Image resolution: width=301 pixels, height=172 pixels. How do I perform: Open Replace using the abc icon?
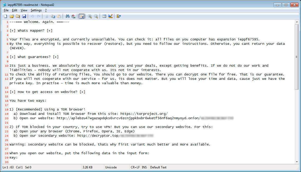pos(73,16)
